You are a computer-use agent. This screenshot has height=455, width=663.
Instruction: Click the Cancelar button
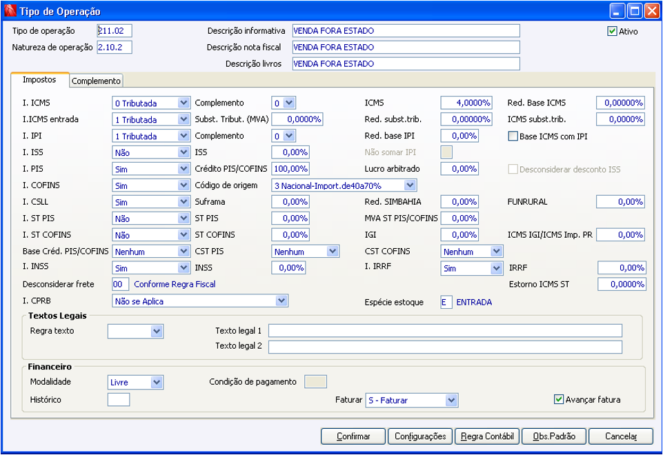point(620,436)
